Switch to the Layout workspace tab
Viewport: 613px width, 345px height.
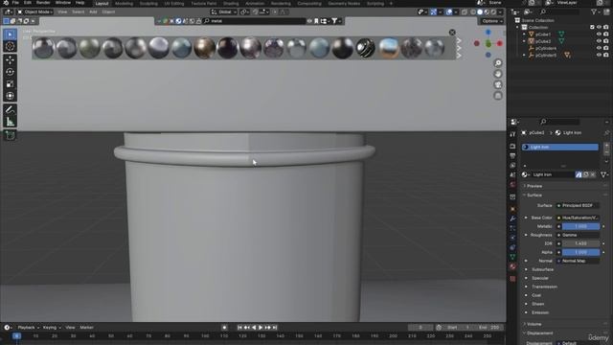point(102,3)
